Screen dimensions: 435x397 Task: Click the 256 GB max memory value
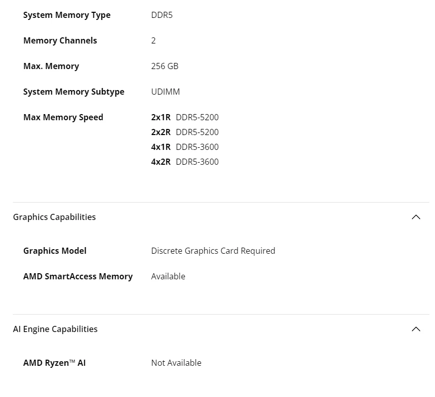[x=165, y=66]
